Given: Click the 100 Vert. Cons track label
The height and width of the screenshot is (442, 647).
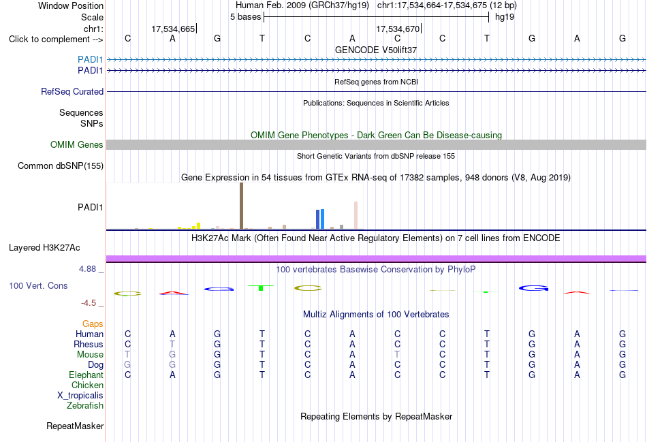Looking at the screenshot, I should pyautogui.click(x=38, y=285).
